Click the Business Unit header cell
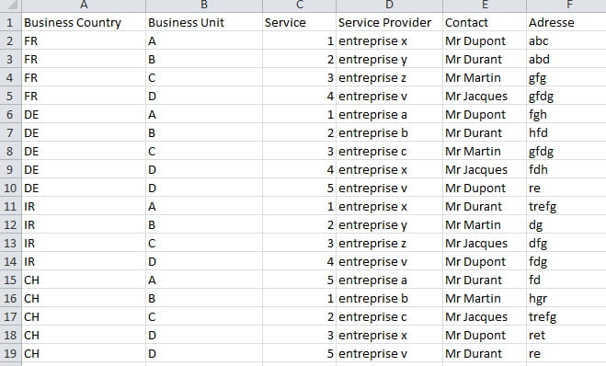Viewport: 606px width, 366px height. click(204, 22)
